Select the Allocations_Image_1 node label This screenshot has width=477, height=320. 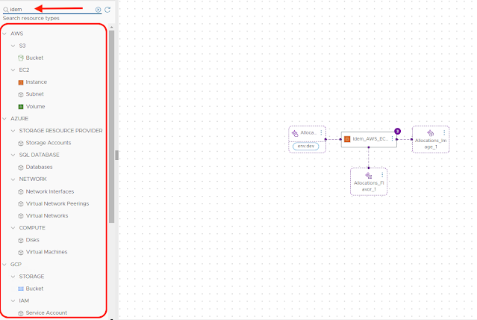click(x=431, y=144)
